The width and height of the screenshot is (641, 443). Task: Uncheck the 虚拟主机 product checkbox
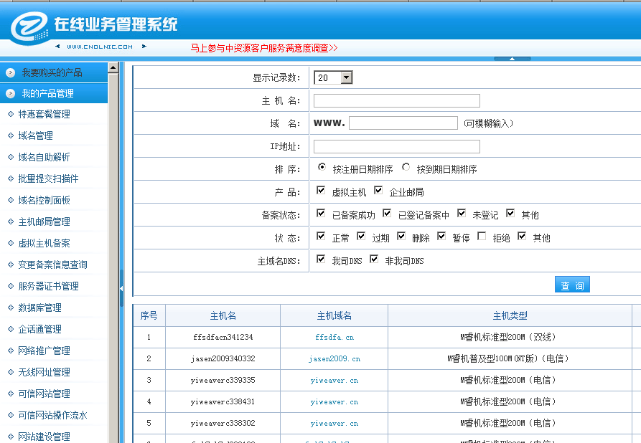click(x=321, y=191)
